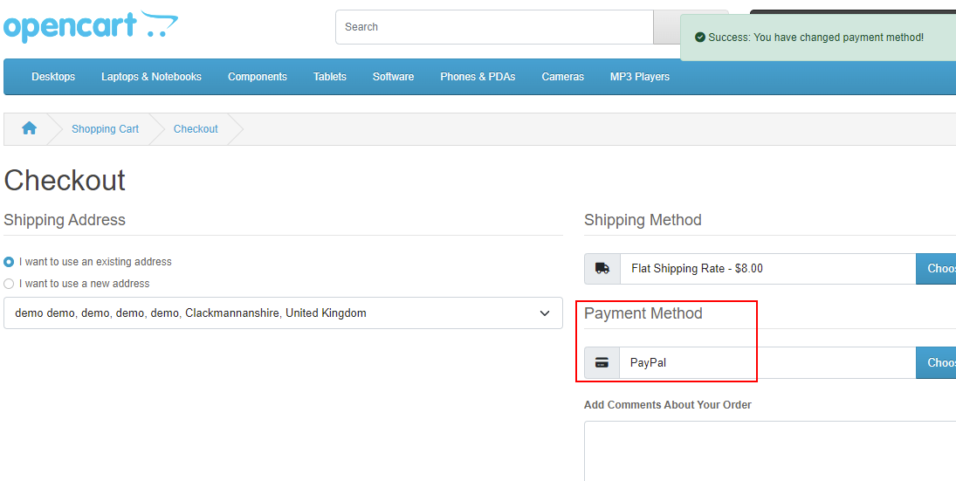The image size is (956, 481).
Task: Click the PayPal payment method field
Action: click(768, 363)
